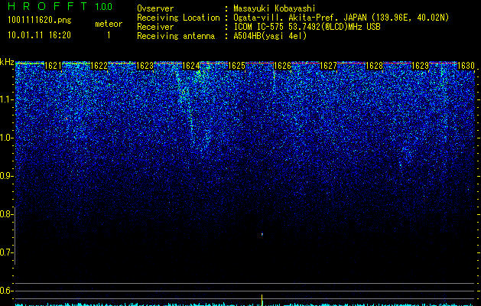Screen dimensions: 481x306
Task: Click the antenna A504HB(yagi 4el) text
Action: point(270,36)
